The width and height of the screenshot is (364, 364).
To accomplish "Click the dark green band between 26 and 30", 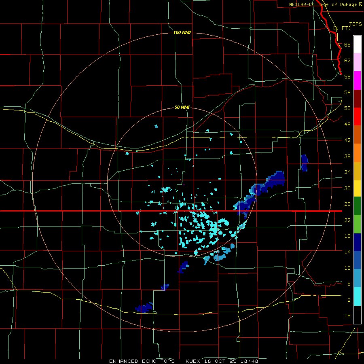I will coord(357,206).
